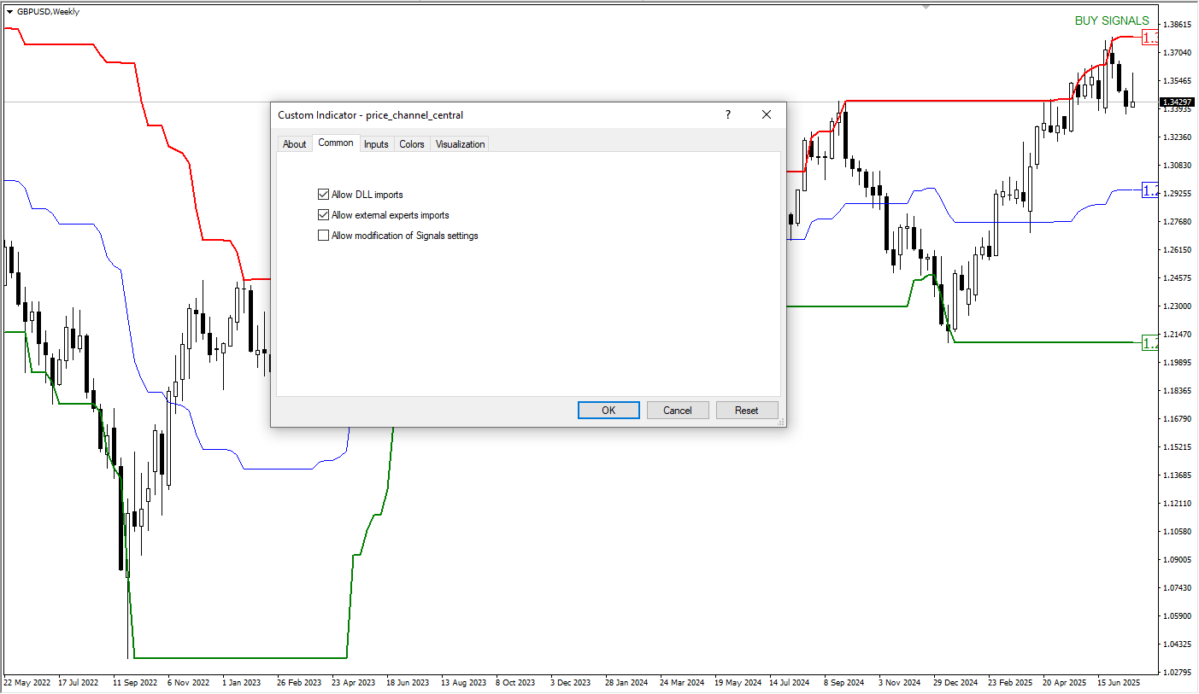This screenshot has height=694, width=1199.
Task: Enable Allow modification of Signals settings
Action: [x=323, y=236]
